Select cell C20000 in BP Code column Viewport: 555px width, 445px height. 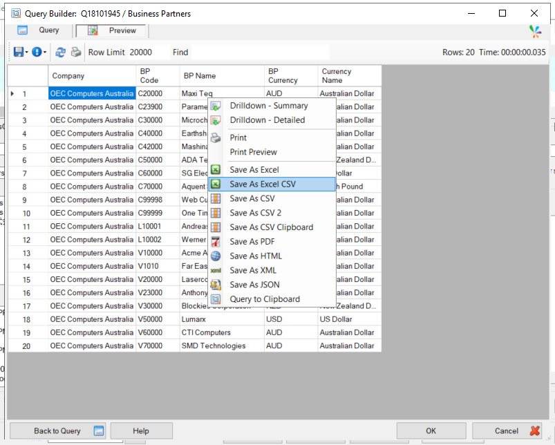(x=158, y=94)
